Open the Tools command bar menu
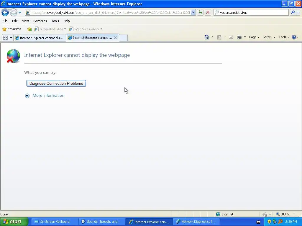 pyautogui.click(x=284, y=37)
